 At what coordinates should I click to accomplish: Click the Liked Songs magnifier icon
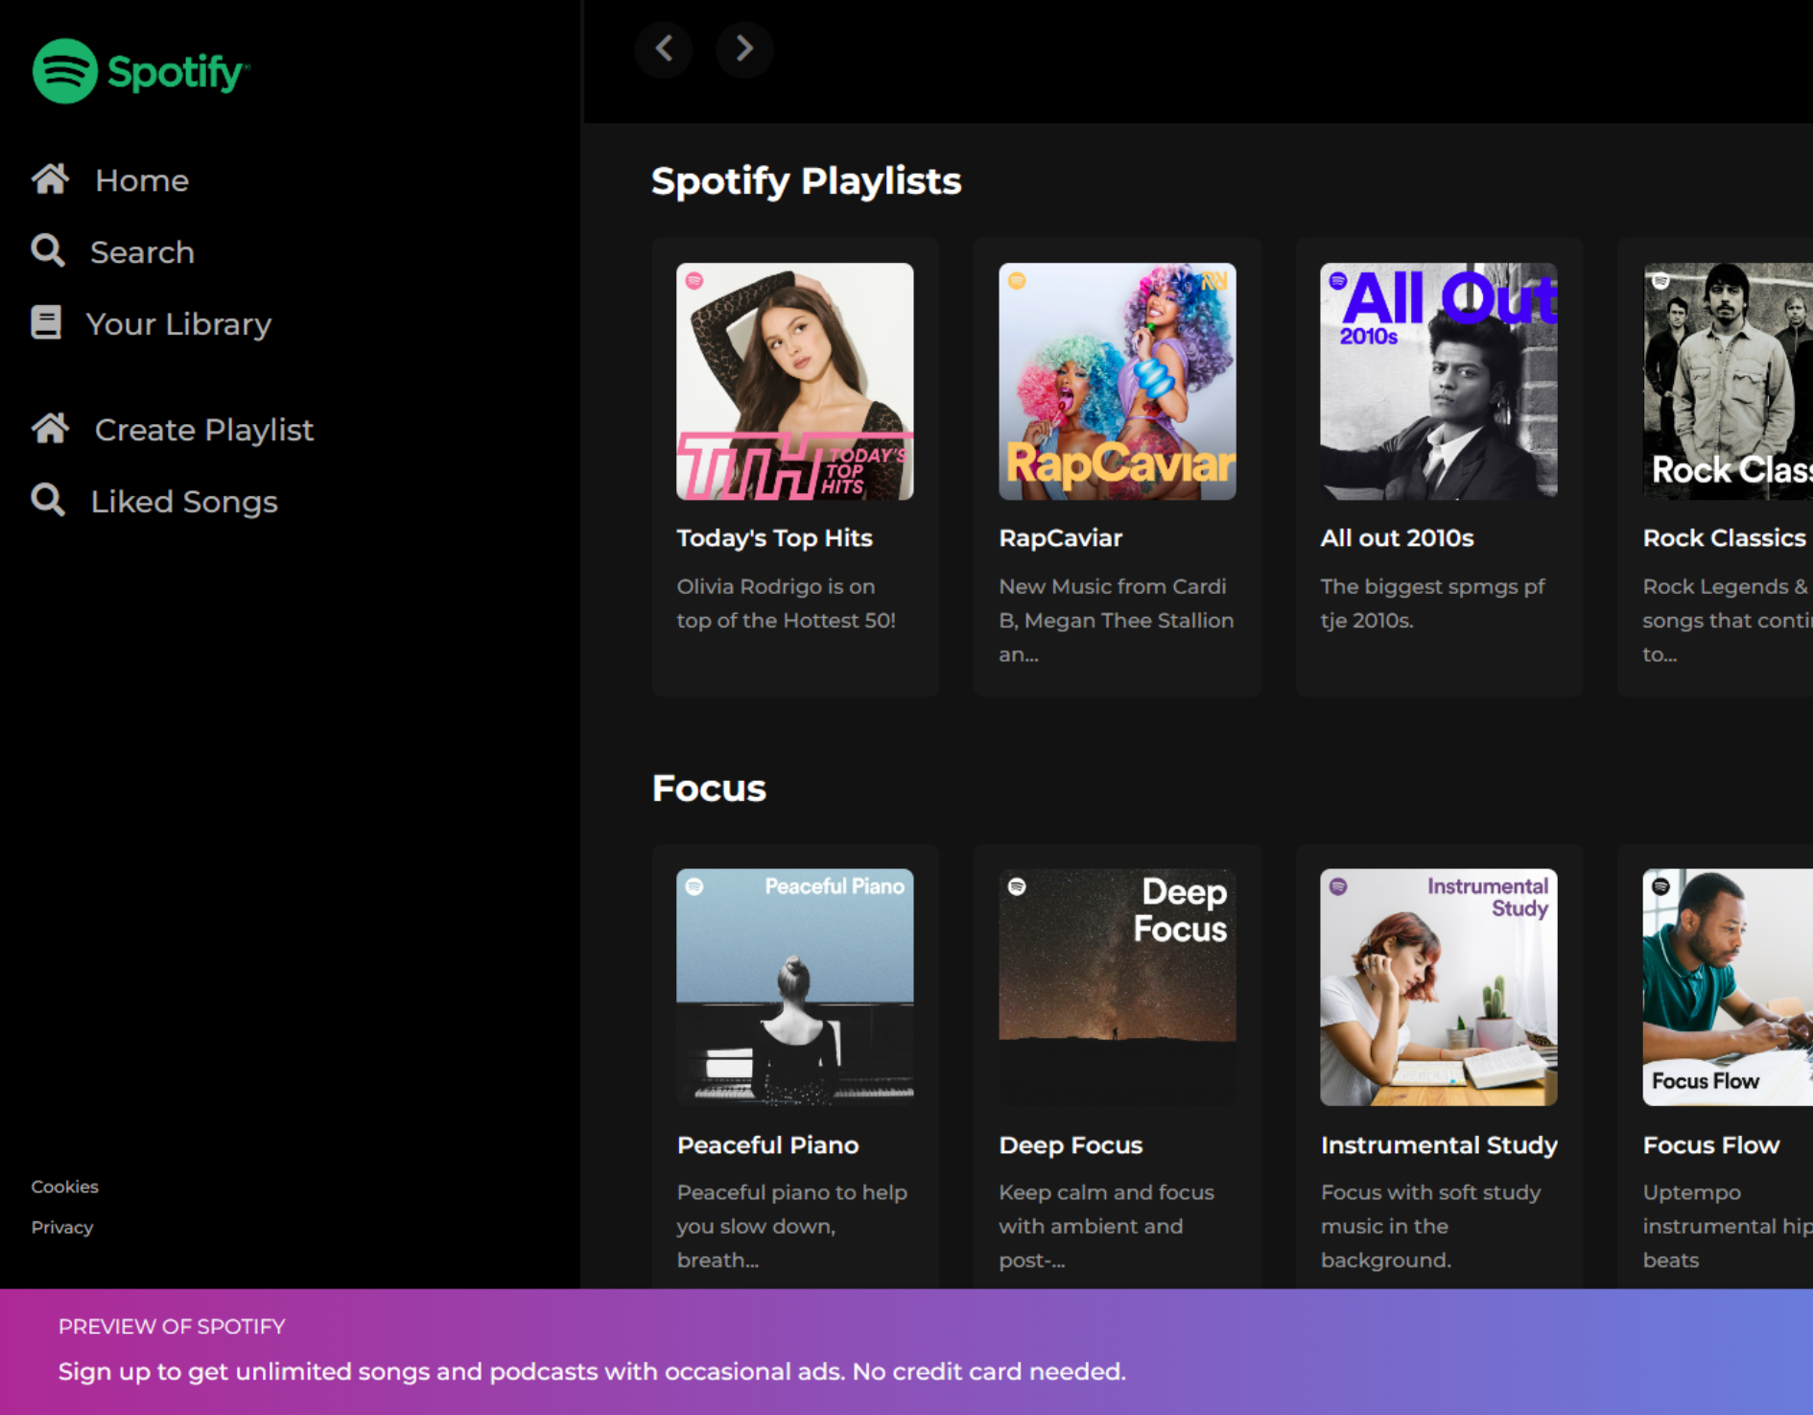pyautogui.click(x=48, y=500)
